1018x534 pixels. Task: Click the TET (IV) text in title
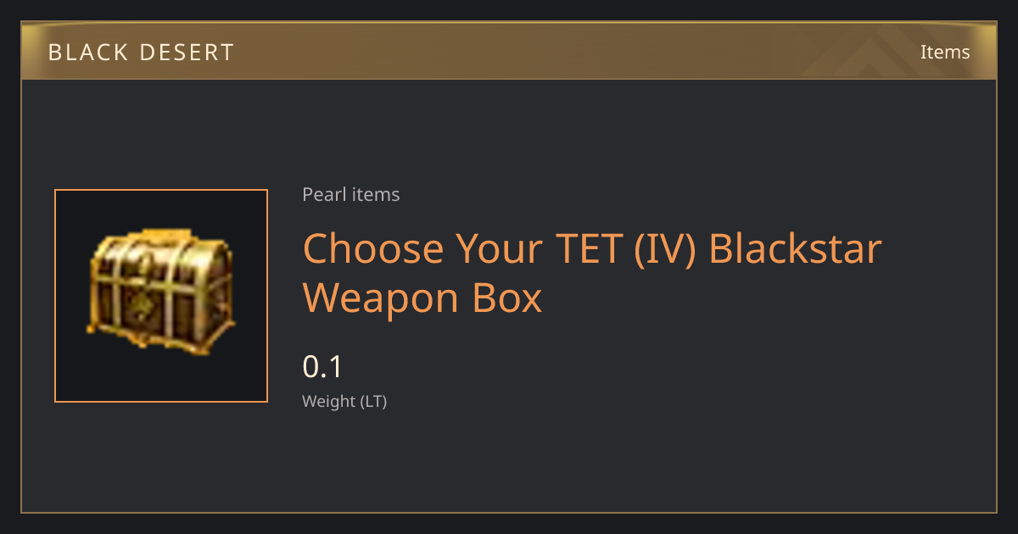[x=626, y=248]
